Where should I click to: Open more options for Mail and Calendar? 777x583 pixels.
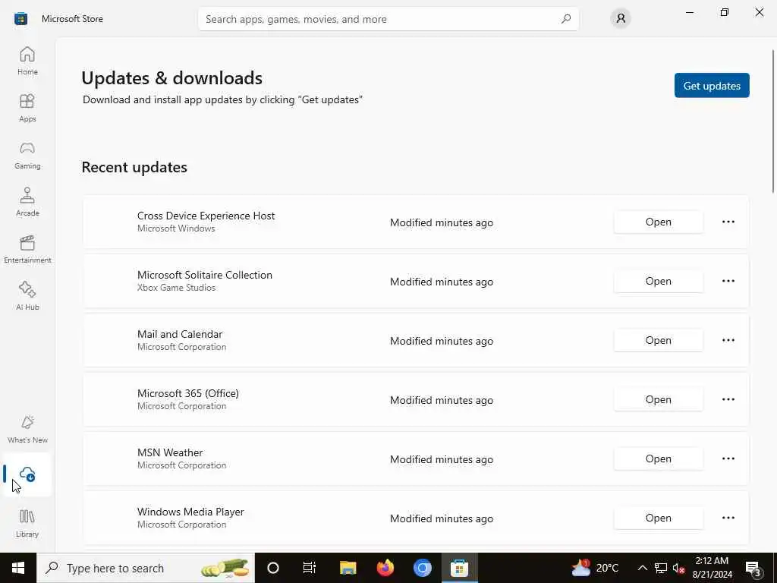pyautogui.click(x=728, y=340)
